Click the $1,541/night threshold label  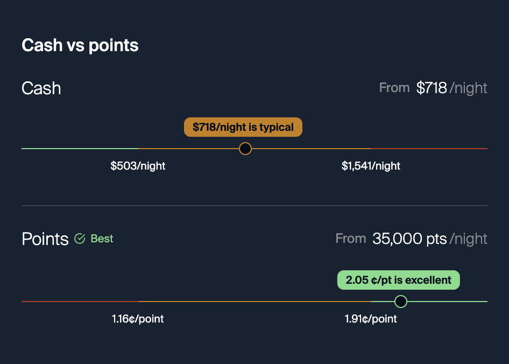pos(371,166)
